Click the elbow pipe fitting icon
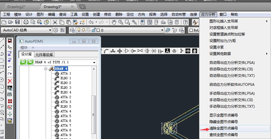The image size is (271, 139). (x=106, y=51)
